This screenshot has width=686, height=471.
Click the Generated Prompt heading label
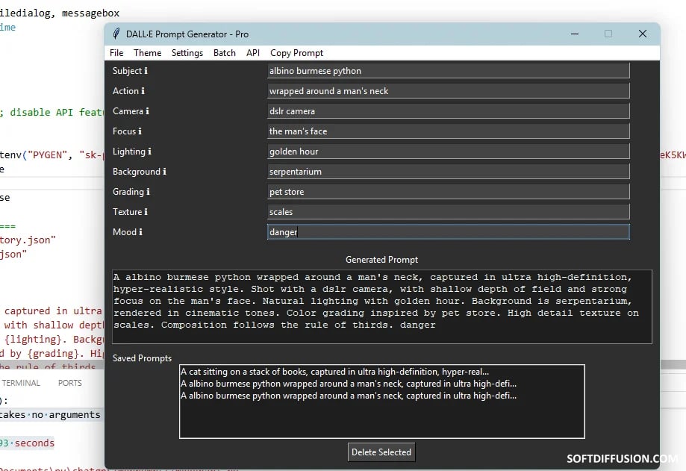[382, 260]
